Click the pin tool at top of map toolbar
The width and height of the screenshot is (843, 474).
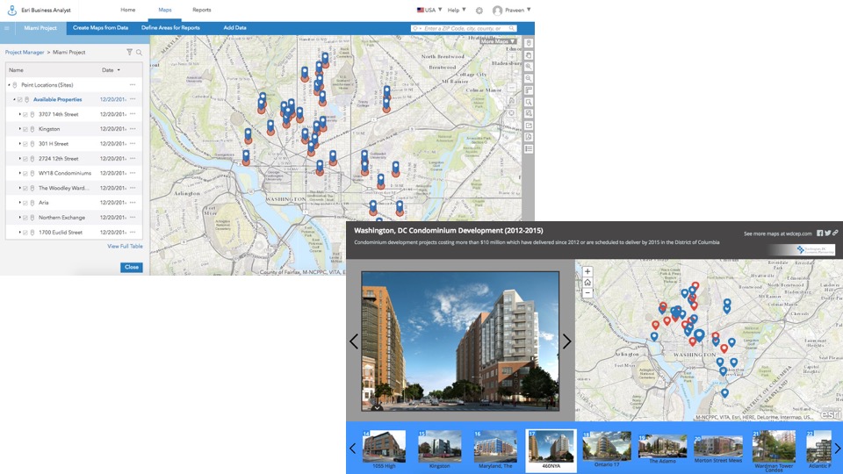529,43
